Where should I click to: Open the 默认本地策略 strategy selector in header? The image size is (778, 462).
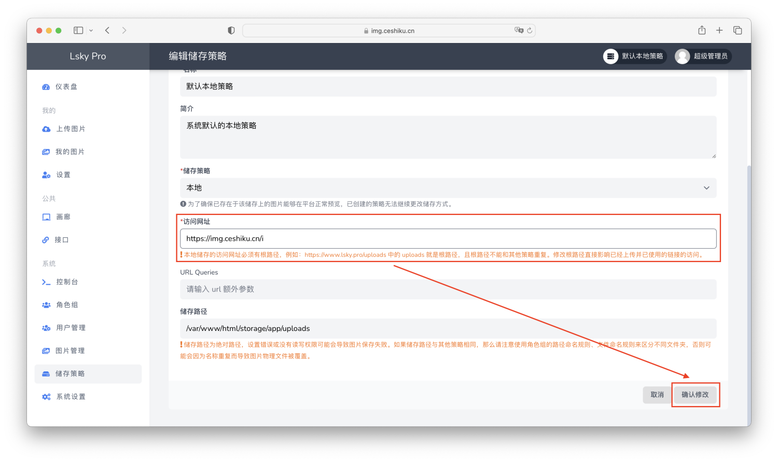(x=634, y=56)
